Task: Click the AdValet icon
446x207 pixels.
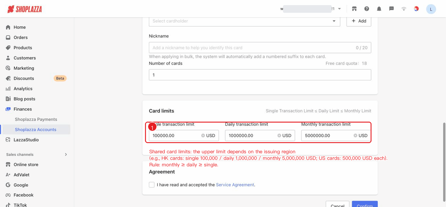Action: [8, 175]
